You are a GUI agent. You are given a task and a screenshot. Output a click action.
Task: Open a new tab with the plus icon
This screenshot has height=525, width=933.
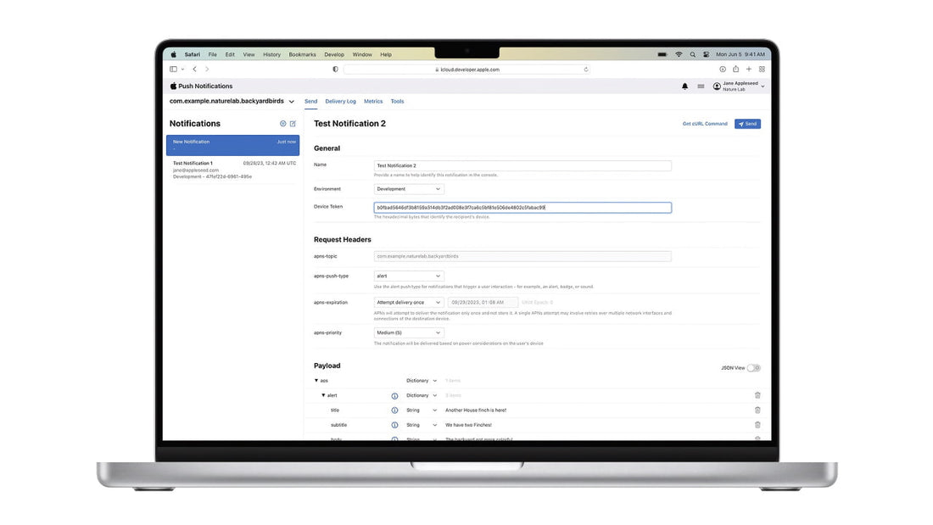(x=749, y=69)
